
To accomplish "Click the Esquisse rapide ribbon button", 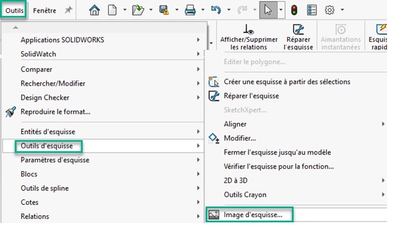I will pyautogui.click(x=377, y=37).
